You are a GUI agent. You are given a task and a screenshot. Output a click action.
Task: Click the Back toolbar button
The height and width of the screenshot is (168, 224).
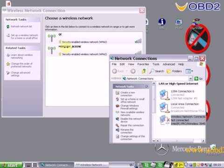click(x=118, y=71)
